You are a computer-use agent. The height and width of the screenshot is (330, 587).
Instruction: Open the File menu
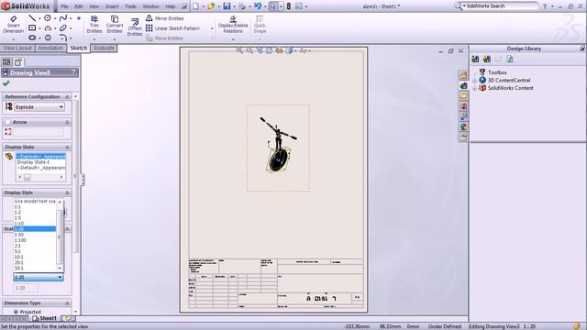coord(64,6)
